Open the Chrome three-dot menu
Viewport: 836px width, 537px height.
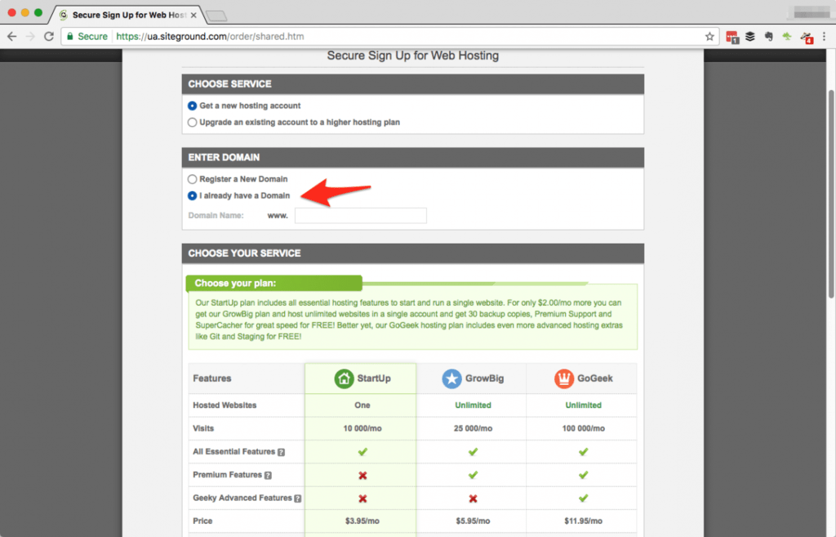[x=825, y=36]
